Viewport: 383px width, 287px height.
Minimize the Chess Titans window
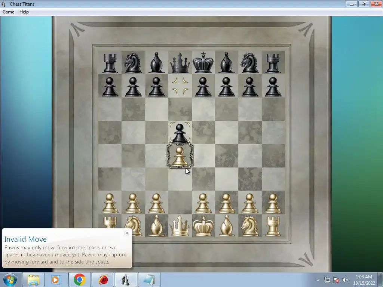click(352, 4)
